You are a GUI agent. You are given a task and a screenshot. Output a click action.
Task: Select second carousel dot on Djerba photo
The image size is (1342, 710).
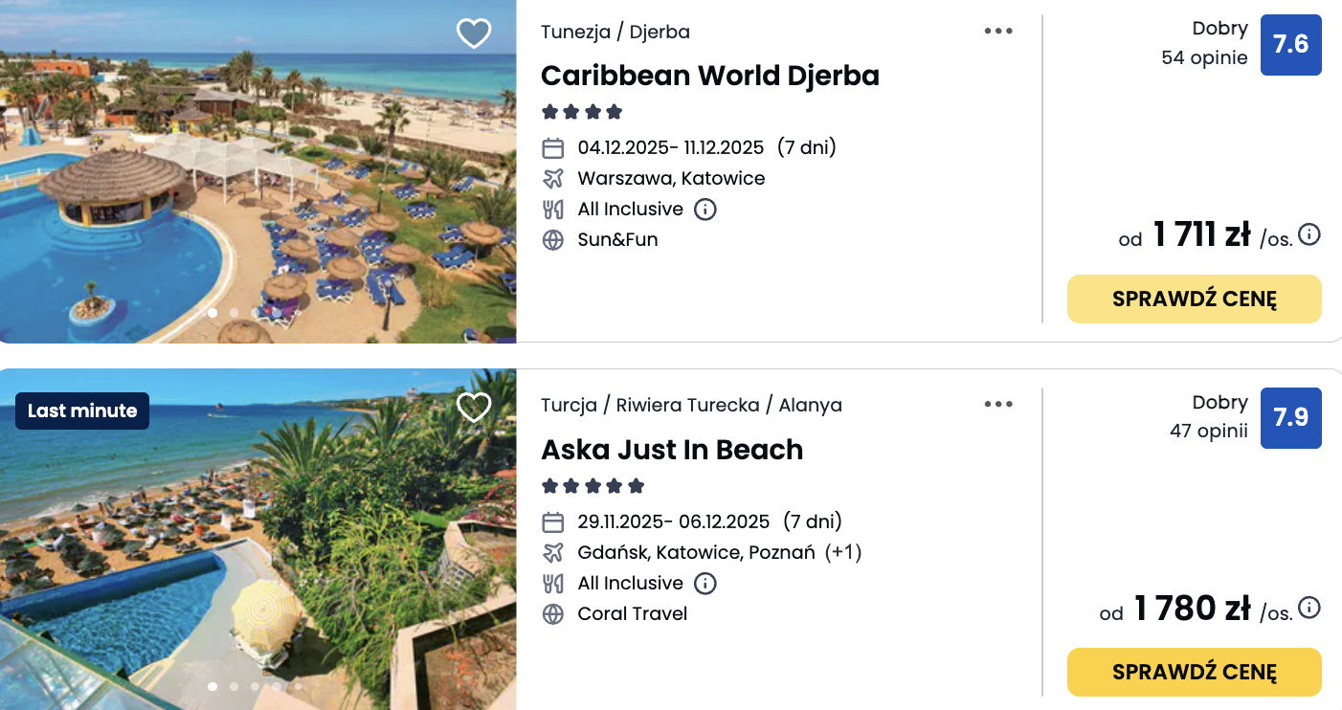point(235,313)
